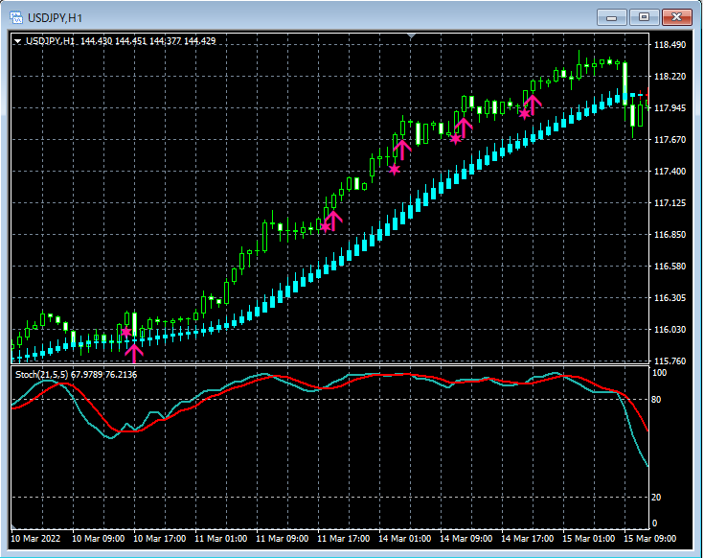Click the pink star signal near 116.850 on 11 Mar
This screenshot has height=558, width=704.
[326, 226]
